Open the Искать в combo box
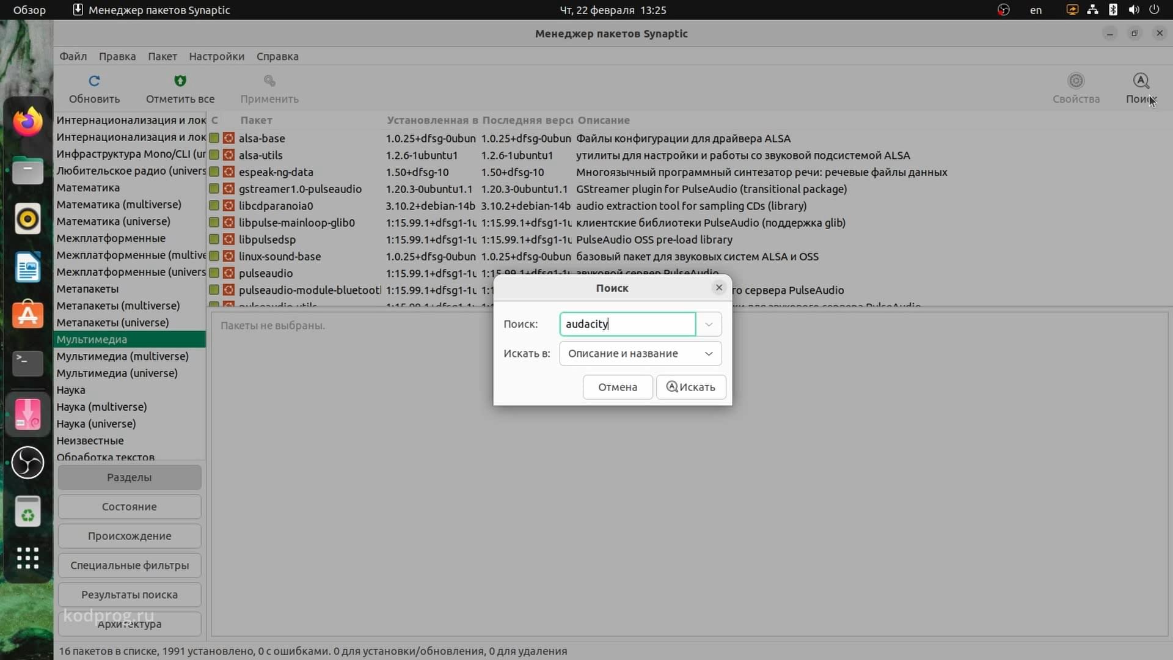The height and width of the screenshot is (660, 1173). point(640,353)
